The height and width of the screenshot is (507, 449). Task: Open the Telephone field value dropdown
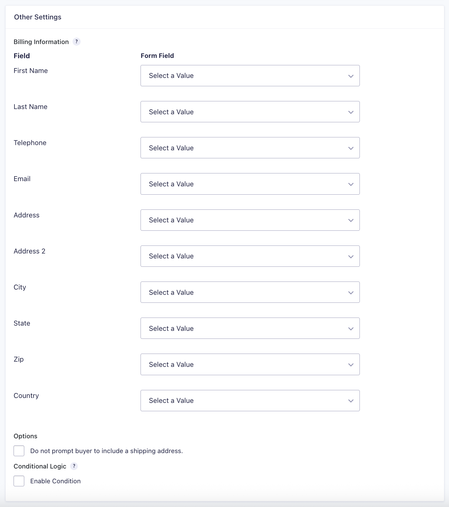click(250, 148)
